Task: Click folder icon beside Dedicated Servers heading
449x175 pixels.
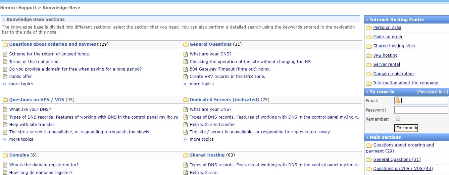Action: coord(186,100)
